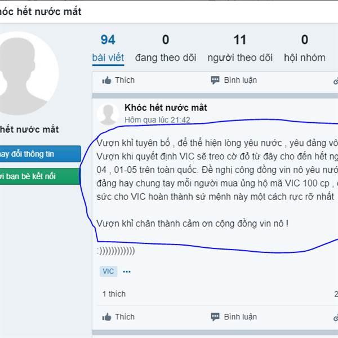Click timestamp 'Hôm qua lúc 21:42'
The width and height of the screenshot is (338, 338).
point(157,120)
